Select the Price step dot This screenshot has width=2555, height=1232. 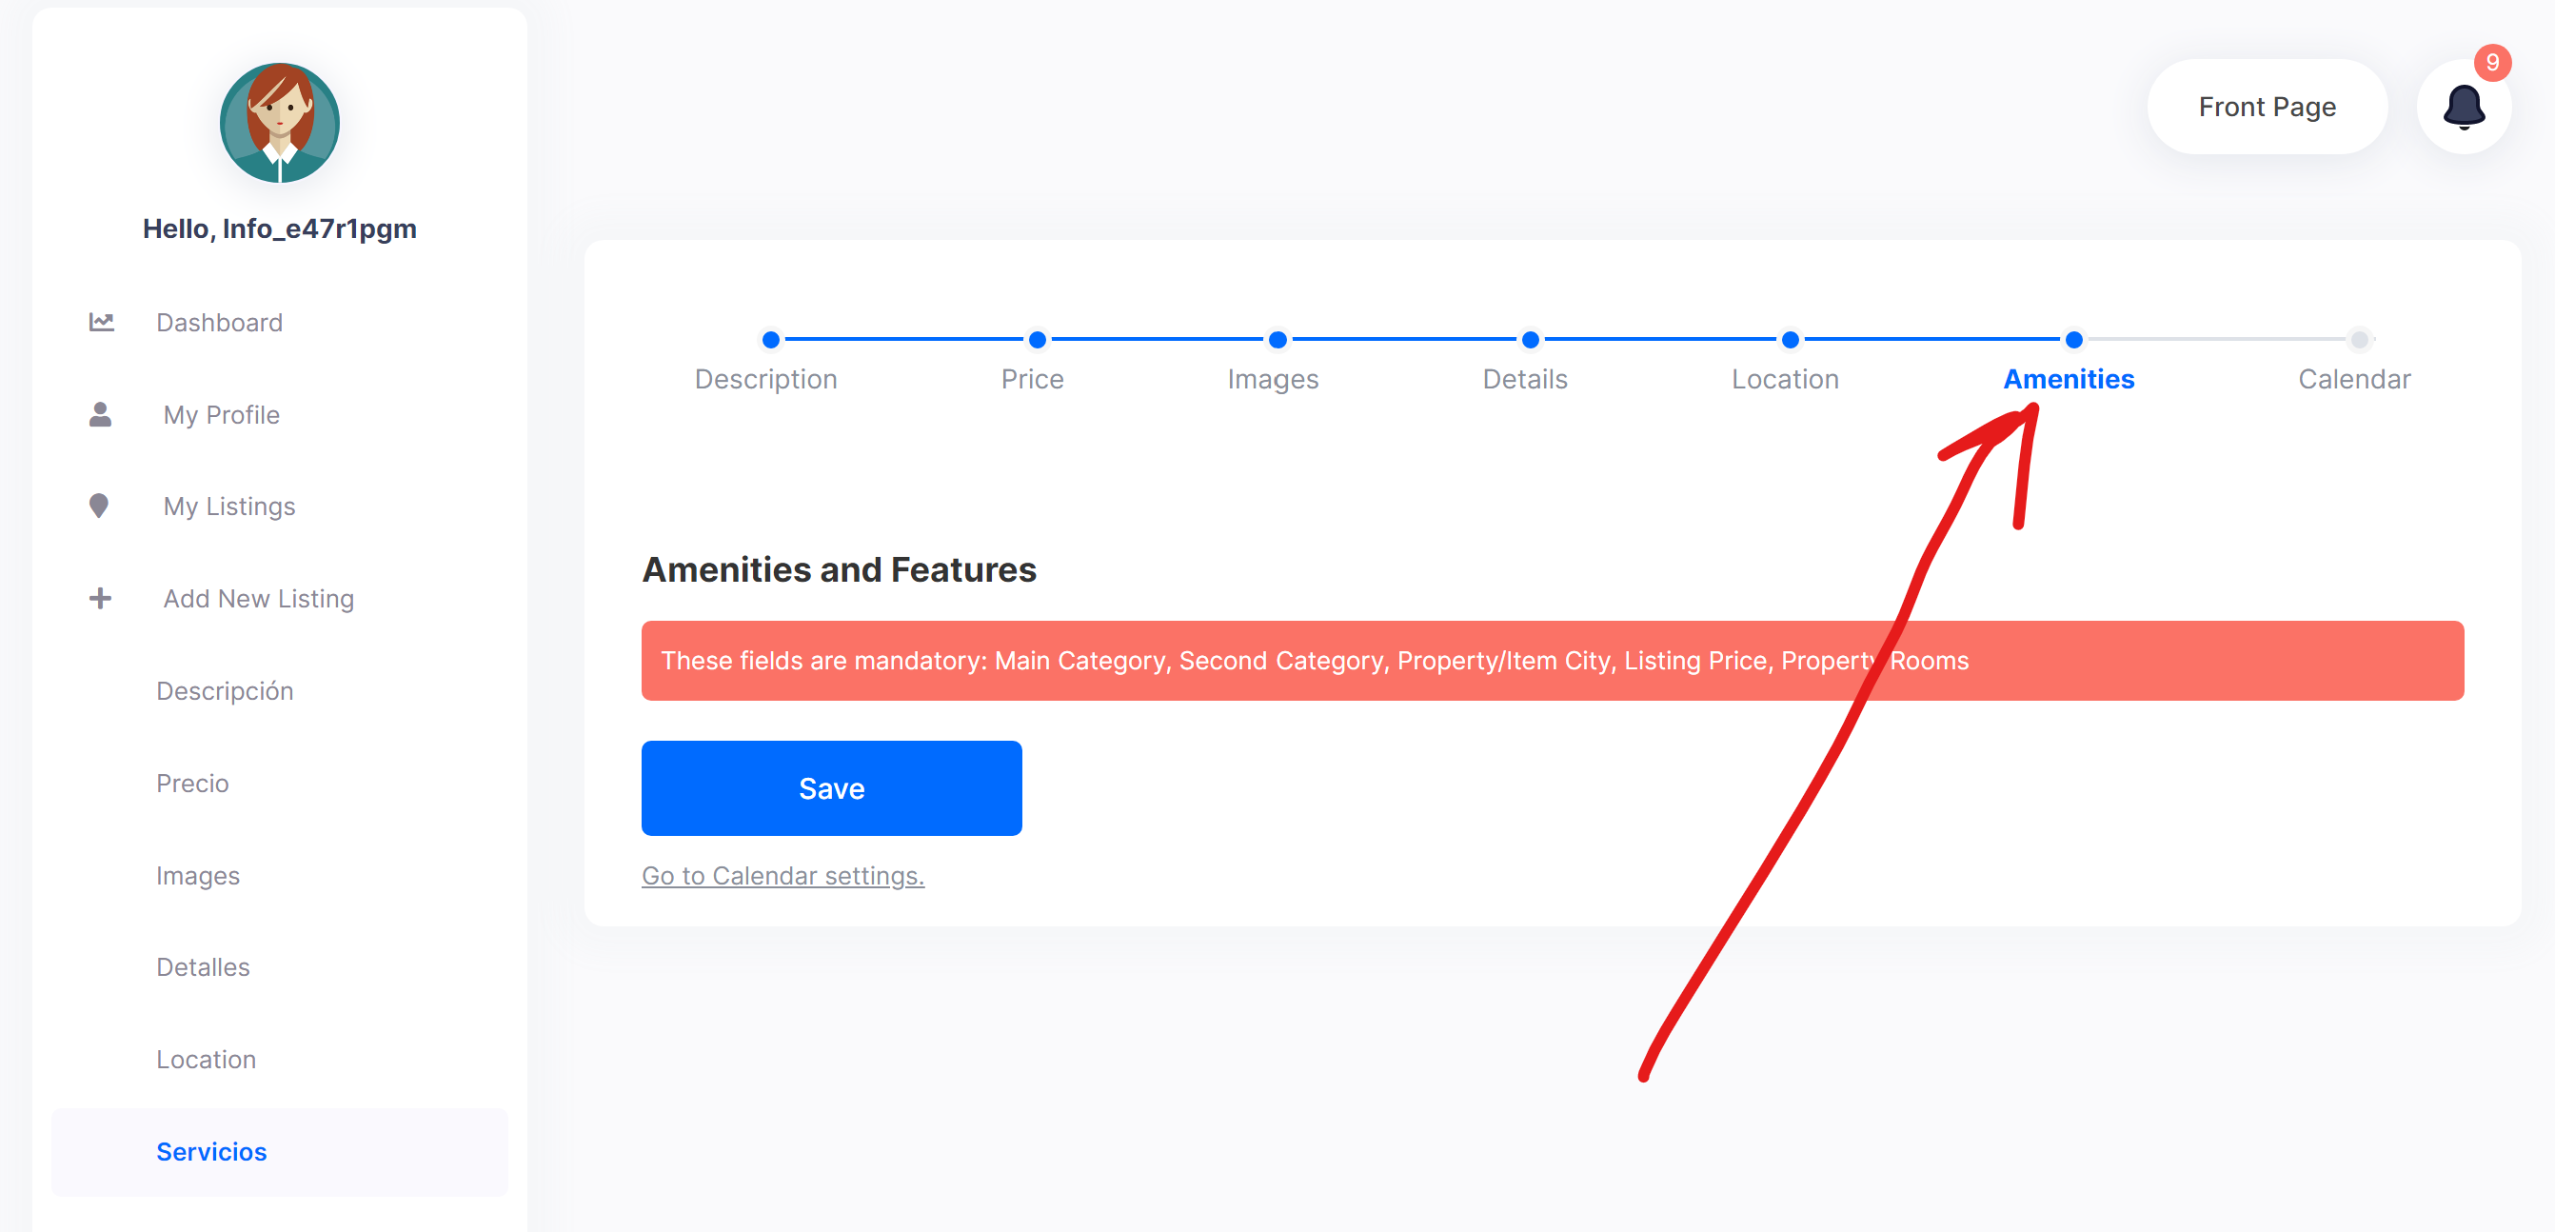(x=1038, y=339)
